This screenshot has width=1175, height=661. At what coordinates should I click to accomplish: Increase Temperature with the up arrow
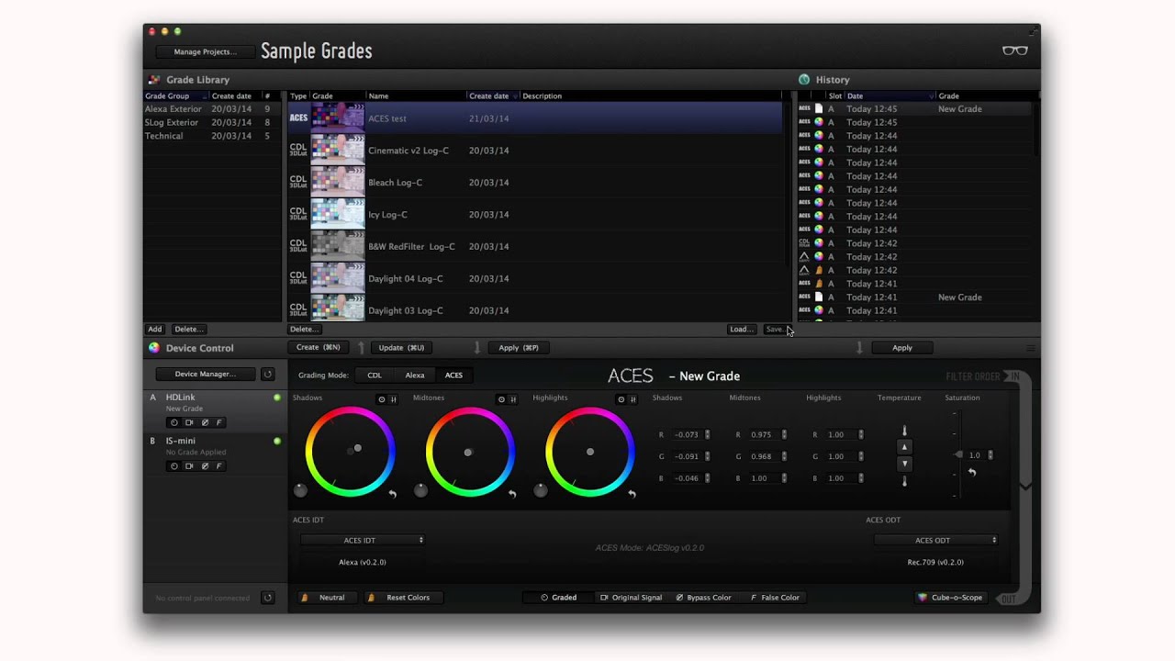coord(904,447)
